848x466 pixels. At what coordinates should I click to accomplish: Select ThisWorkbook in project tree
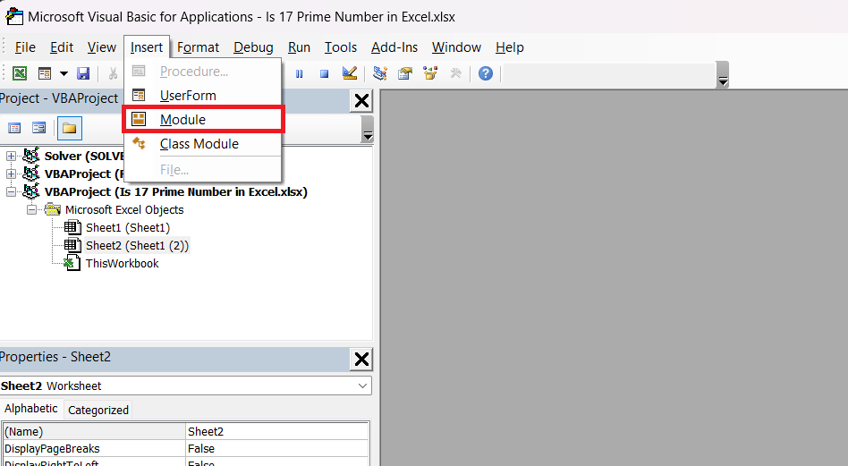click(123, 263)
